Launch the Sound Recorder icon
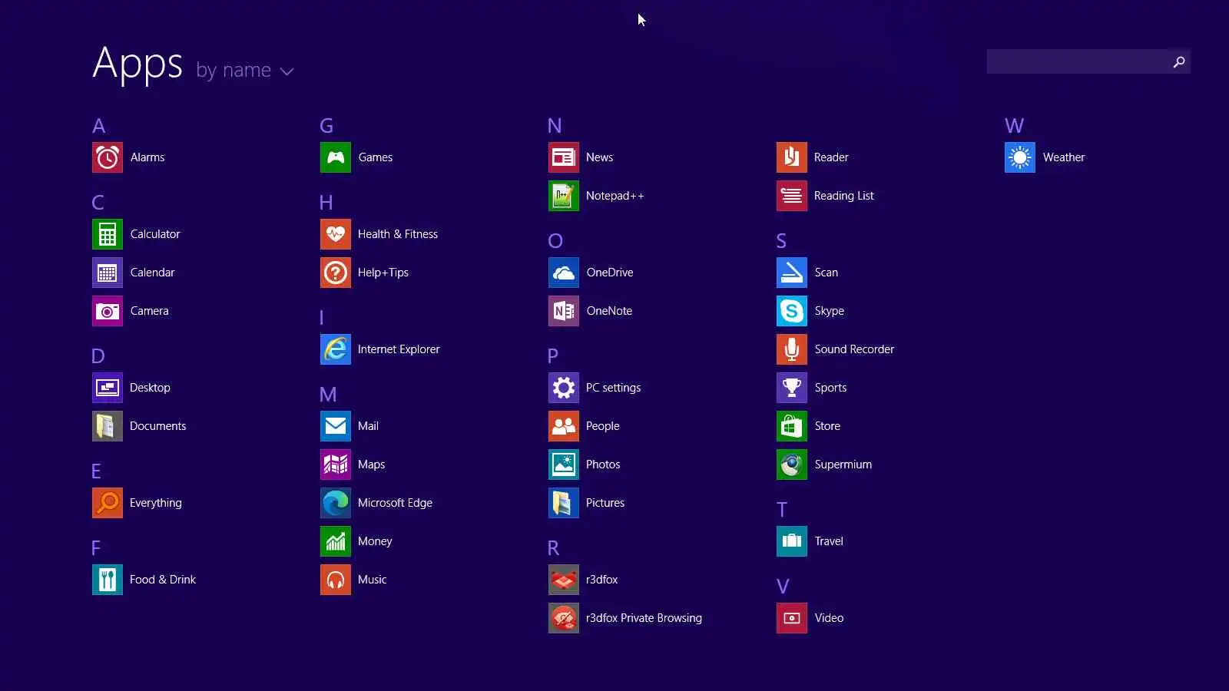1229x691 pixels. click(792, 349)
